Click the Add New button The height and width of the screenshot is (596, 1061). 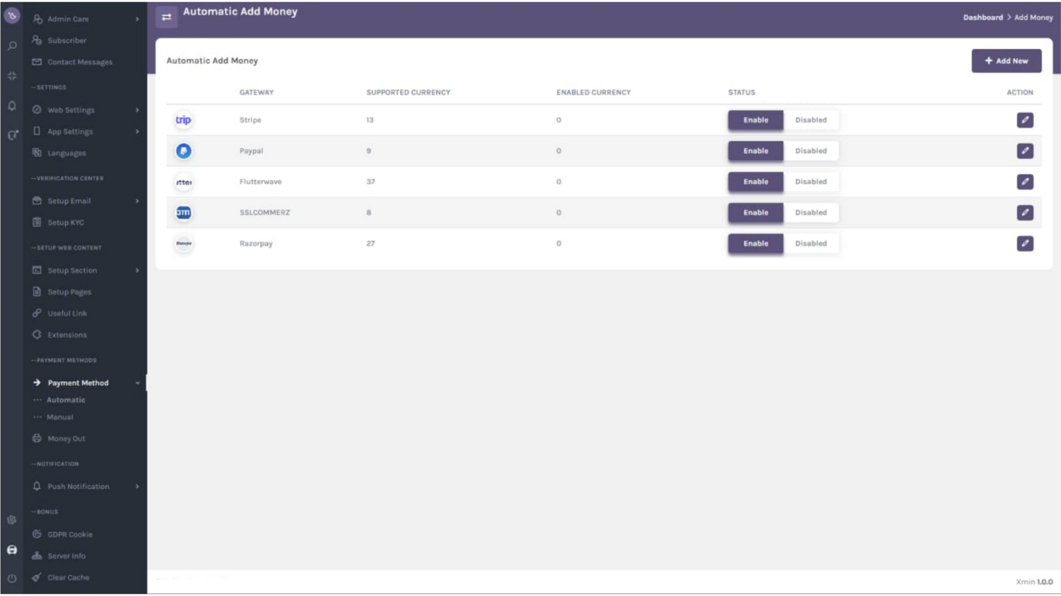click(1006, 61)
